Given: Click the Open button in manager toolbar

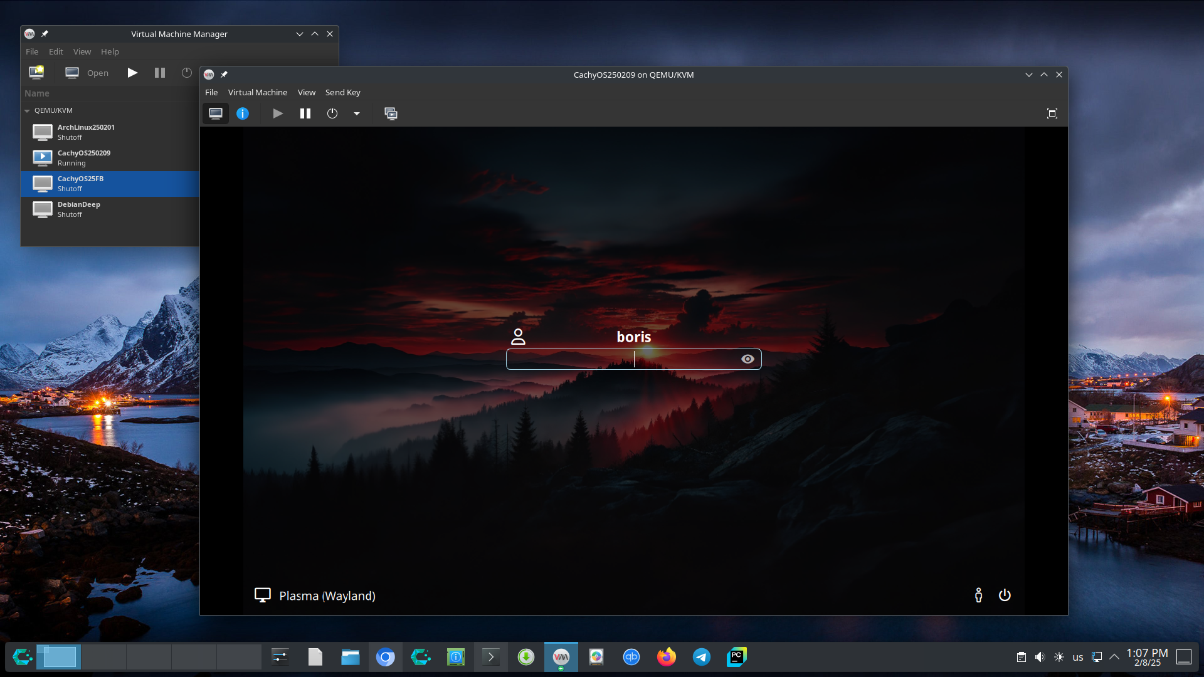Looking at the screenshot, I should tap(88, 73).
